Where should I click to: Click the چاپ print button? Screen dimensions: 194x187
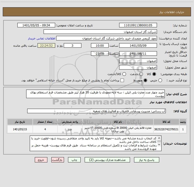[x=74, y=160]
